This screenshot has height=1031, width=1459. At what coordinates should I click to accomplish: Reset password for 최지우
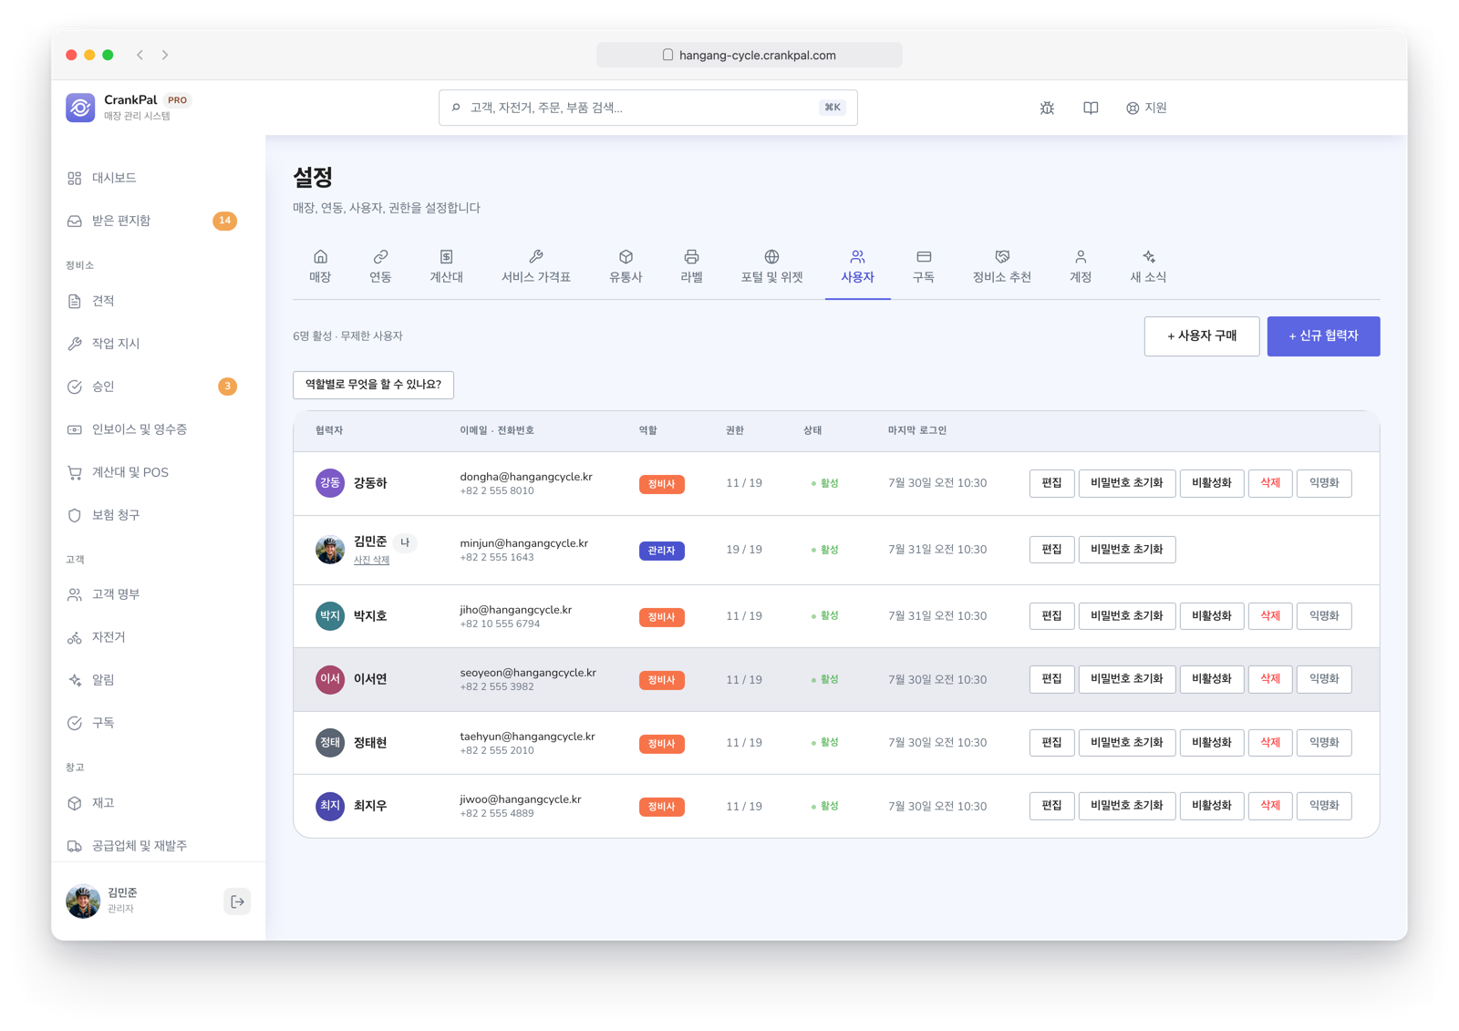pyautogui.click(x=1127, y=806)
